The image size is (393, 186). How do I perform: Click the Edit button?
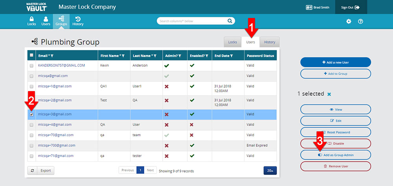[336, 120]
